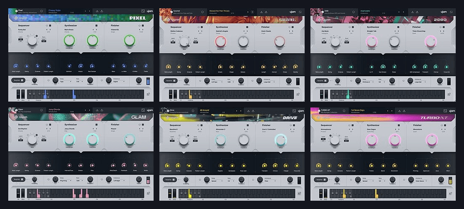The height and width of the screenshot is (209, 464).
Task: Toggle the Delay power button in Pixel
Action: 49,80
